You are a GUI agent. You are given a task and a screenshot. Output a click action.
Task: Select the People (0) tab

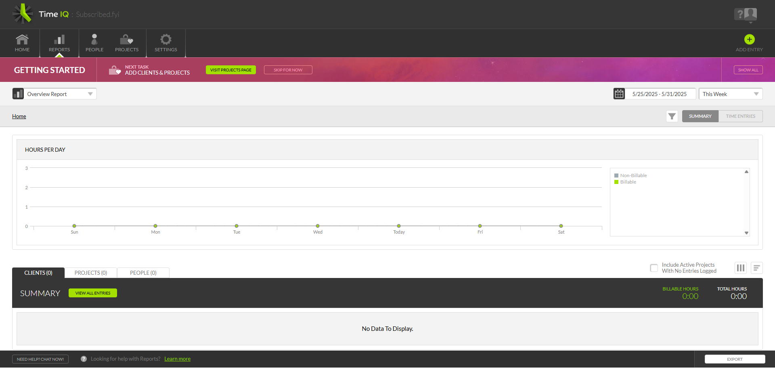click(143, 273)
